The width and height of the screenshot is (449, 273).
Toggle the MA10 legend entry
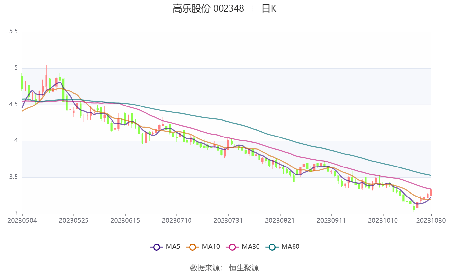pyautogui.click(x=203, y=246)
